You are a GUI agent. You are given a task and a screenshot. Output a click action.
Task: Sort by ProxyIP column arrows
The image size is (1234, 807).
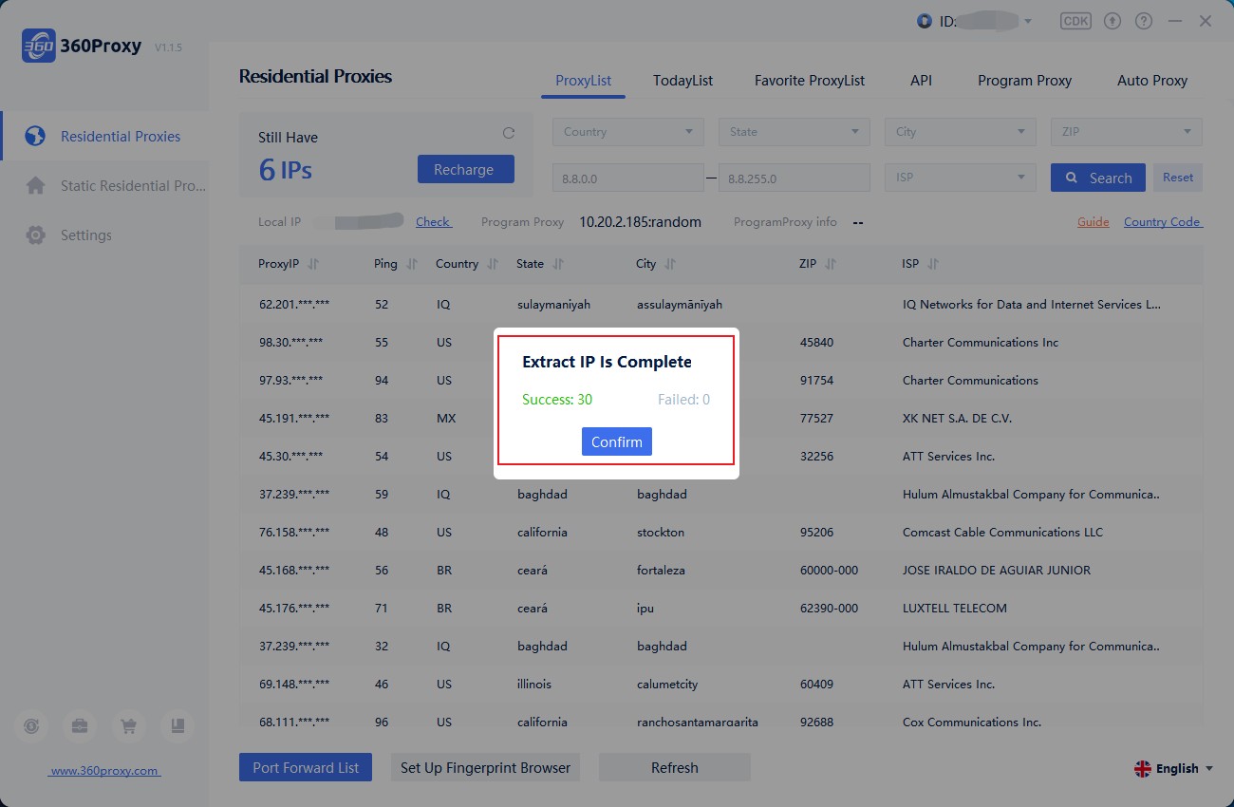pyautogui.click(x=313, y=264)
